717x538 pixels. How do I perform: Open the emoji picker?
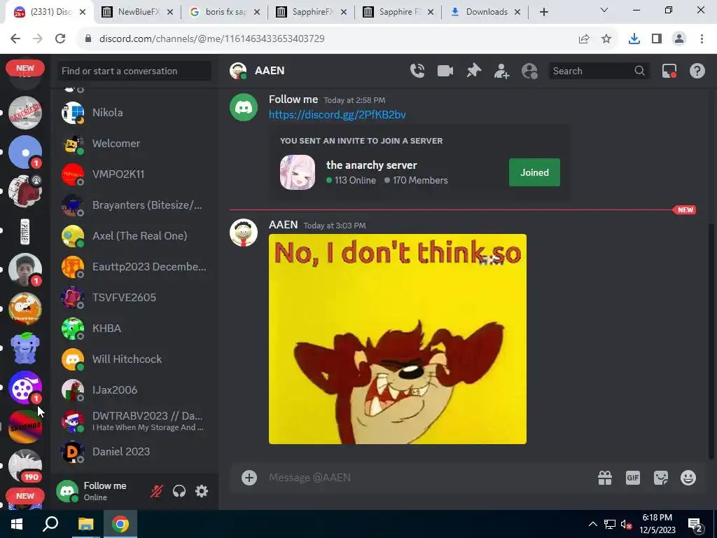(688, 478)
